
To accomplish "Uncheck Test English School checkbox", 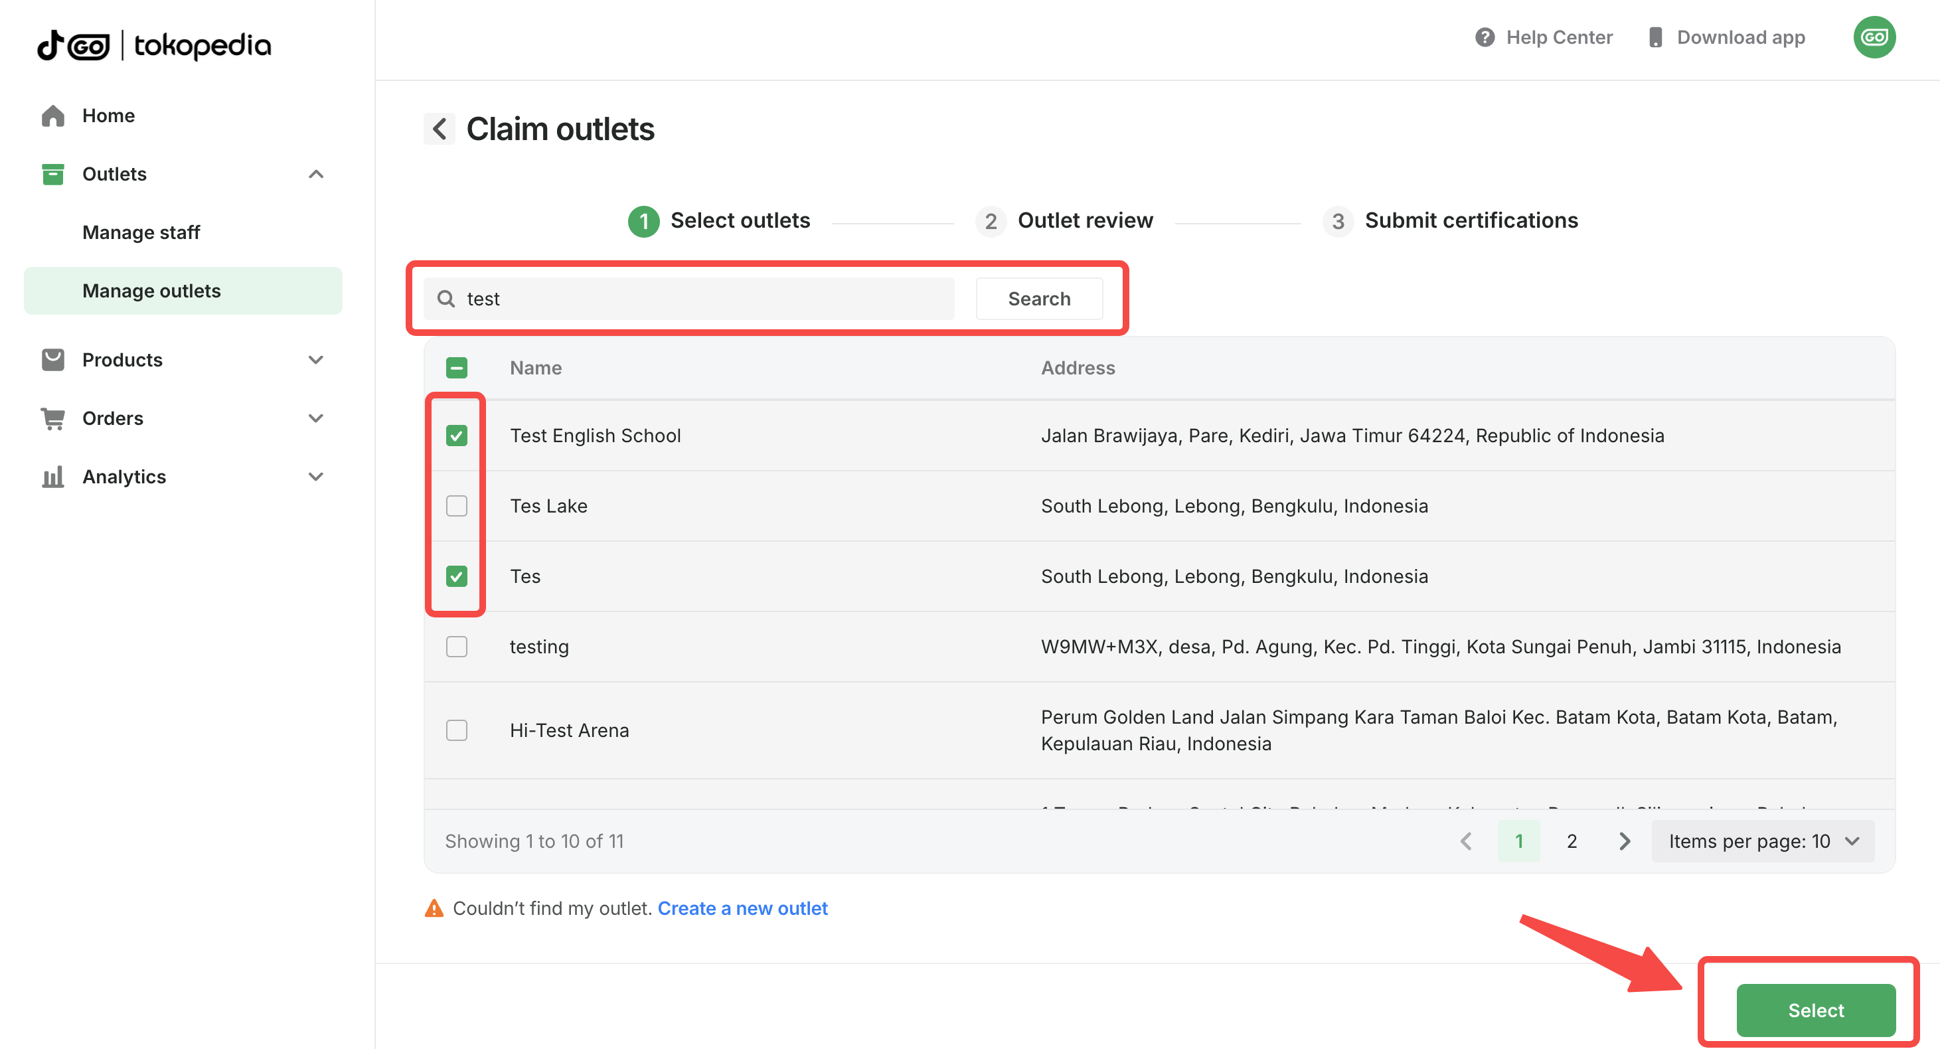I will point(456,436).
